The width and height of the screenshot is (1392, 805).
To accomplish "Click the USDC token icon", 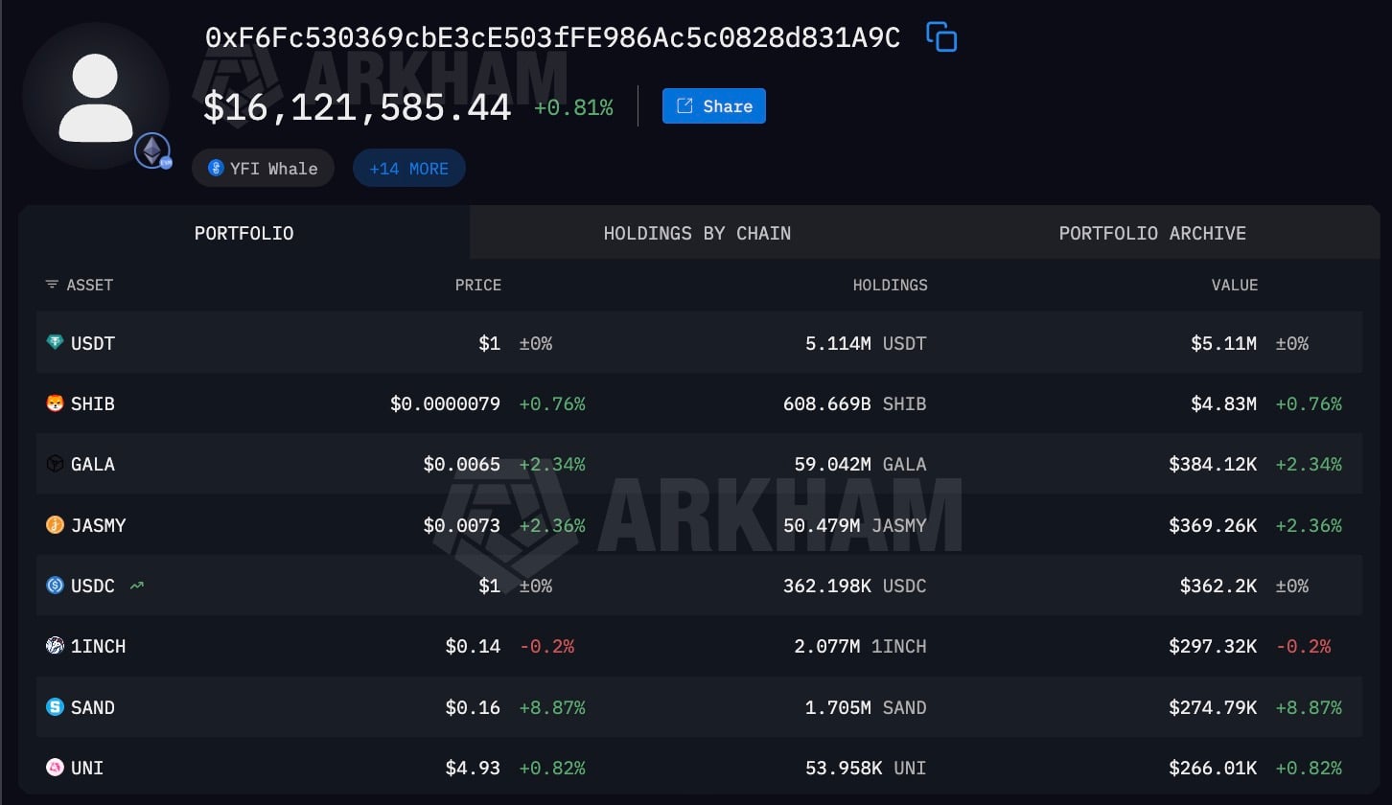I will click(56, 586).
